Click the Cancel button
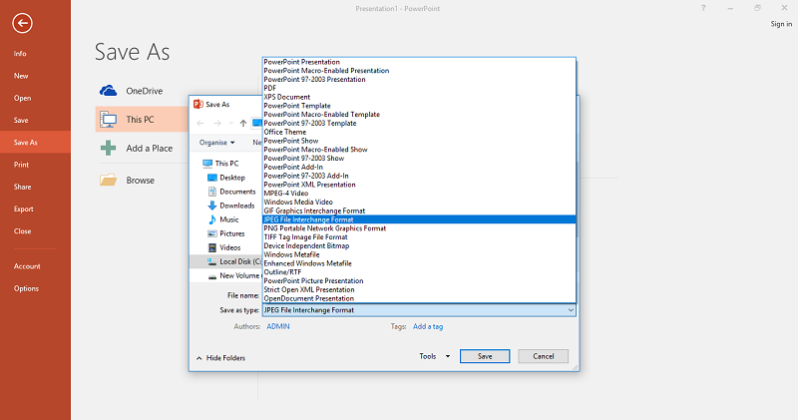The image size is (798, 420). (544, 356)
